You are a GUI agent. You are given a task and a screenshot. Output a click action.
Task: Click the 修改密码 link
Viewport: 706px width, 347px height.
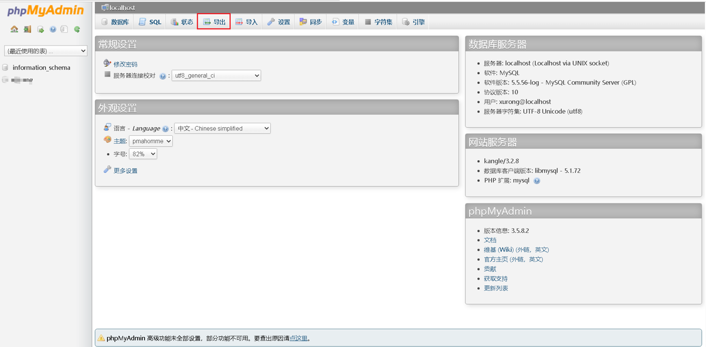pos(125,64)
